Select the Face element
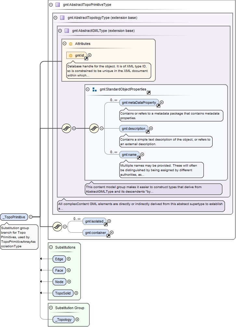 [x=59, y=270]
